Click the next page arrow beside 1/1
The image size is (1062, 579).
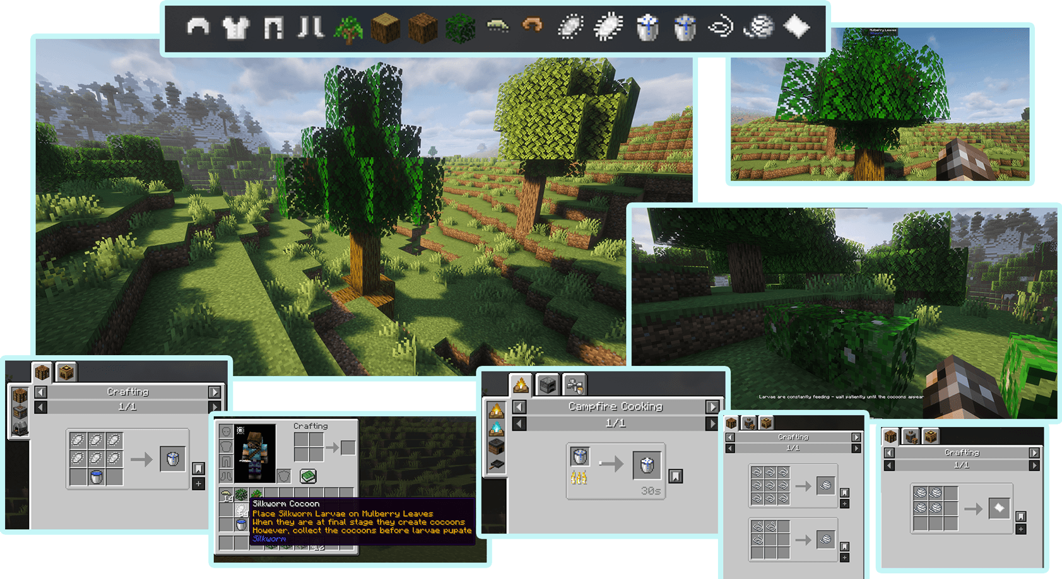click(215, 407)
